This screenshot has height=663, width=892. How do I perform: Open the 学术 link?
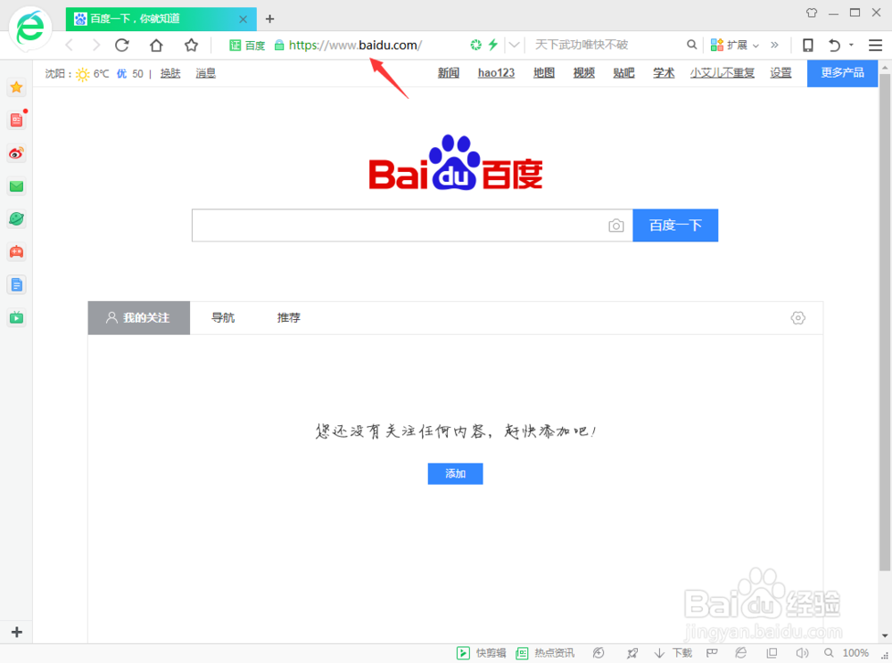point(664,73)
